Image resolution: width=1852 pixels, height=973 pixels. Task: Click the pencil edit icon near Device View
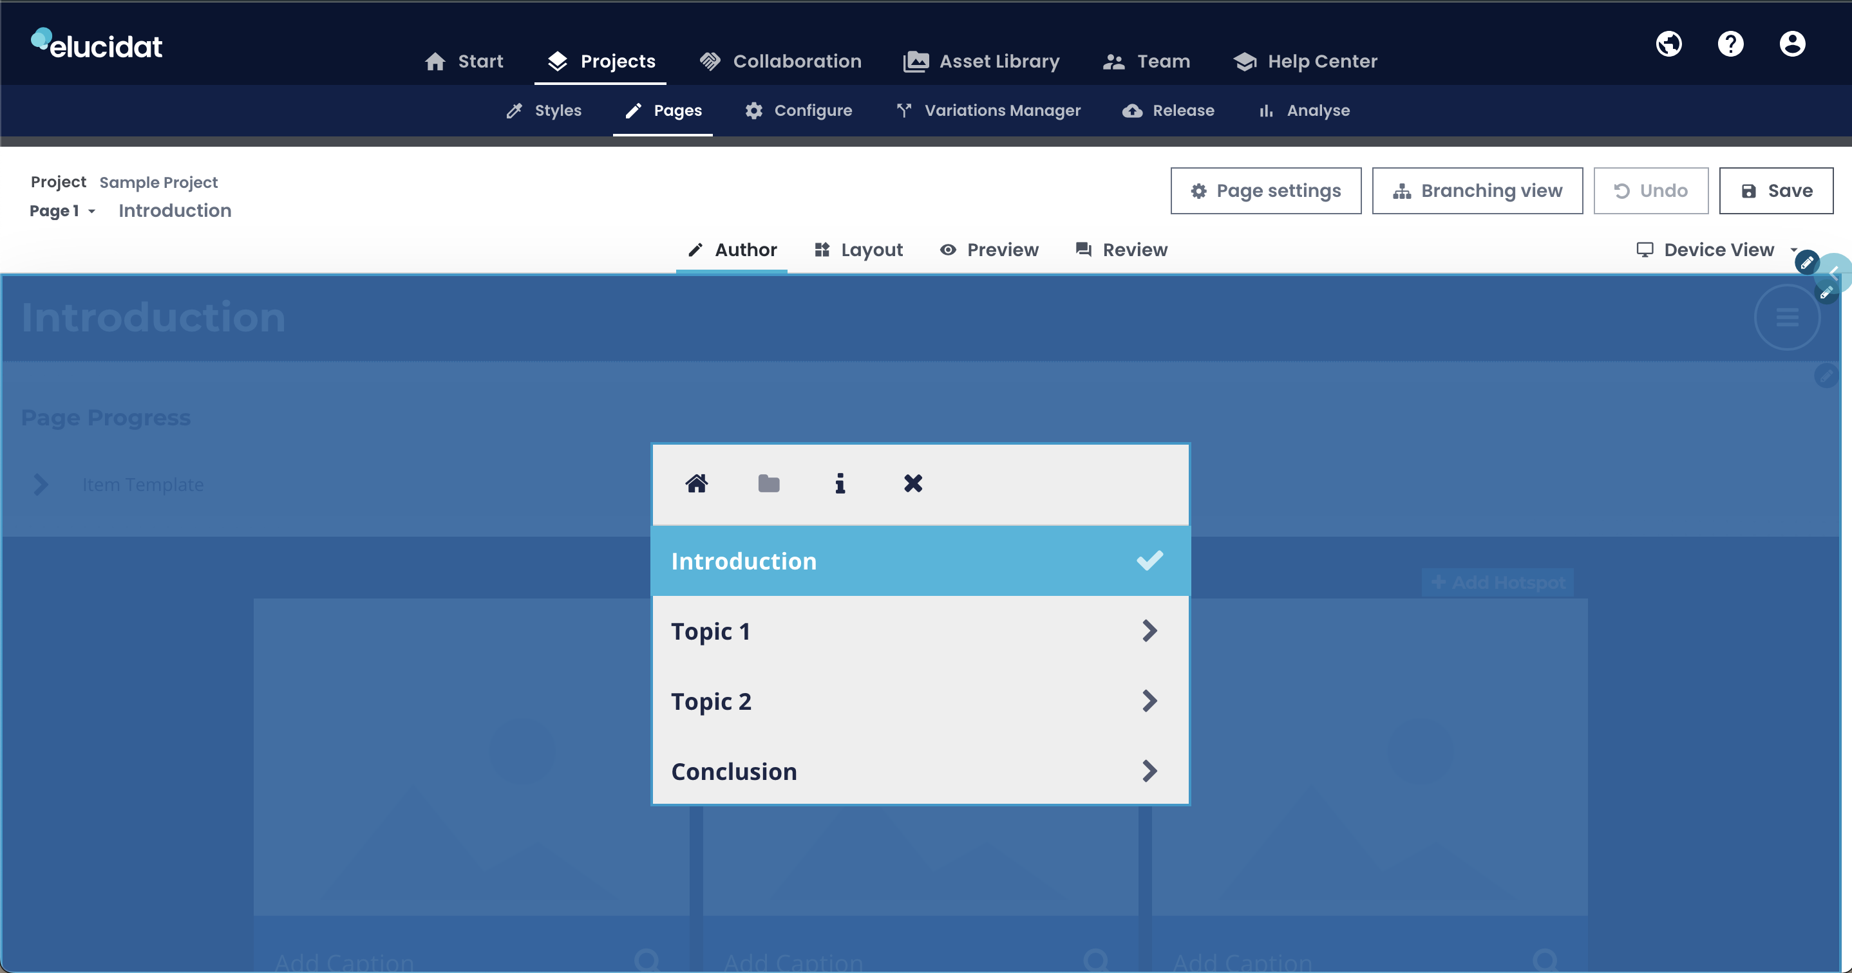point(1807,263)
